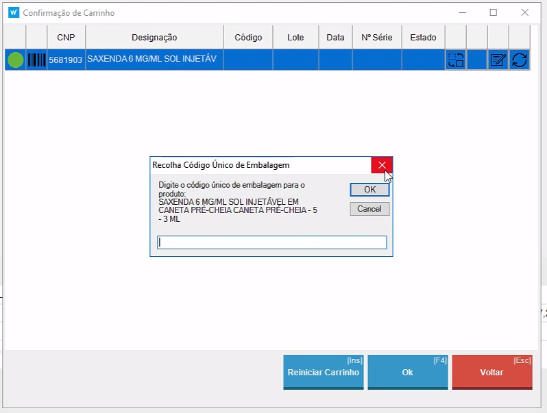This screenshot has height=413, width=547.
Task: Click the edit note icon in row
Action: (x=498, y=60)
